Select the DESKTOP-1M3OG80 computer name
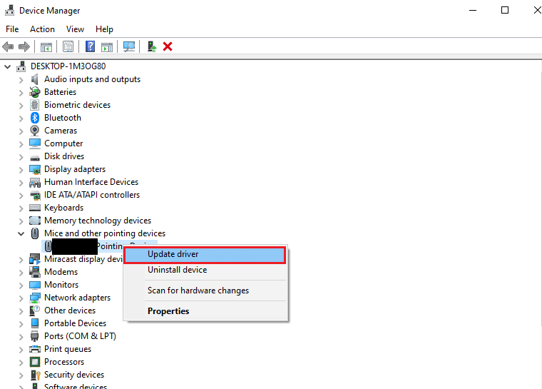This screenshot has height=389, width=542. point(68,66)
